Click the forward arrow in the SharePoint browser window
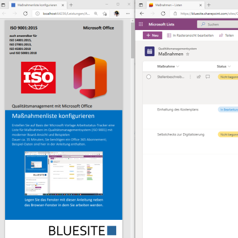The image size is (238, 238). (x=152, y=14)
